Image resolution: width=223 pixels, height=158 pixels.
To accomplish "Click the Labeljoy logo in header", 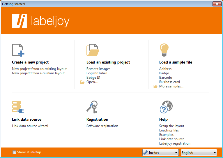I will pyautogui.click(x=41, y=21).
